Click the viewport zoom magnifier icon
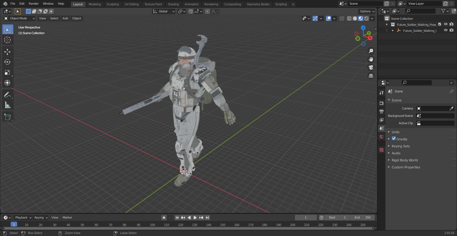Image resolution: width=457 pixels, height=236 pixels. click(371, 51)
